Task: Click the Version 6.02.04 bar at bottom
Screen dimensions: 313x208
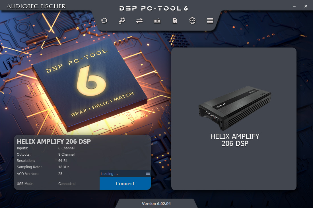Action: coord(156,203)
